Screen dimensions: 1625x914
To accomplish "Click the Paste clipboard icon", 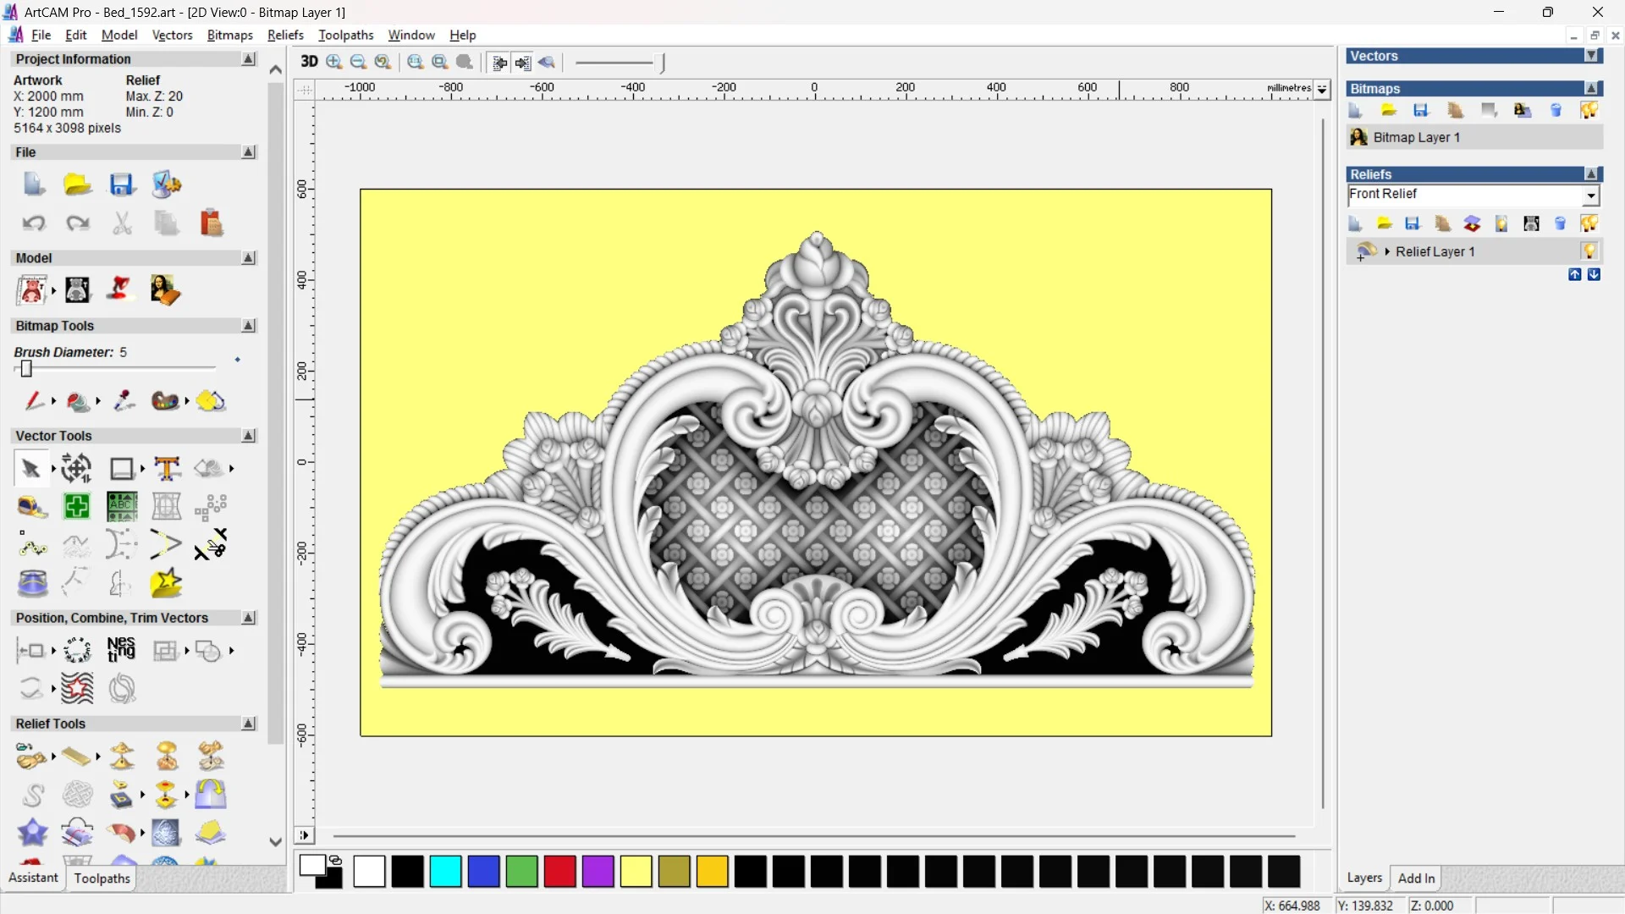I will [211, 223].
